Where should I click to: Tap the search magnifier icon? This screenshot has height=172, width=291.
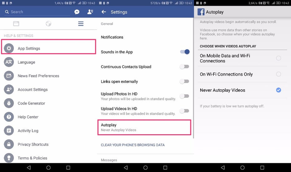tap(7, 12)
